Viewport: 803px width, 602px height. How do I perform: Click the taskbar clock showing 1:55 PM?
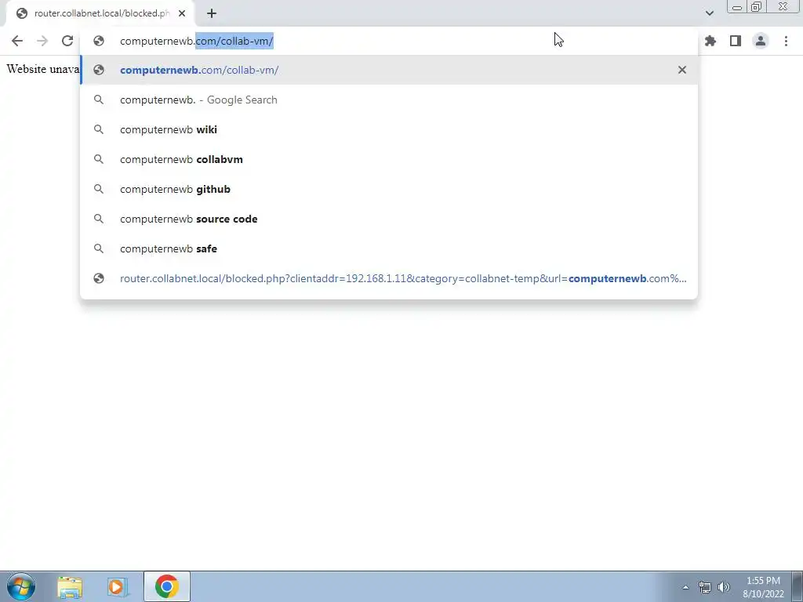point(763,587)
